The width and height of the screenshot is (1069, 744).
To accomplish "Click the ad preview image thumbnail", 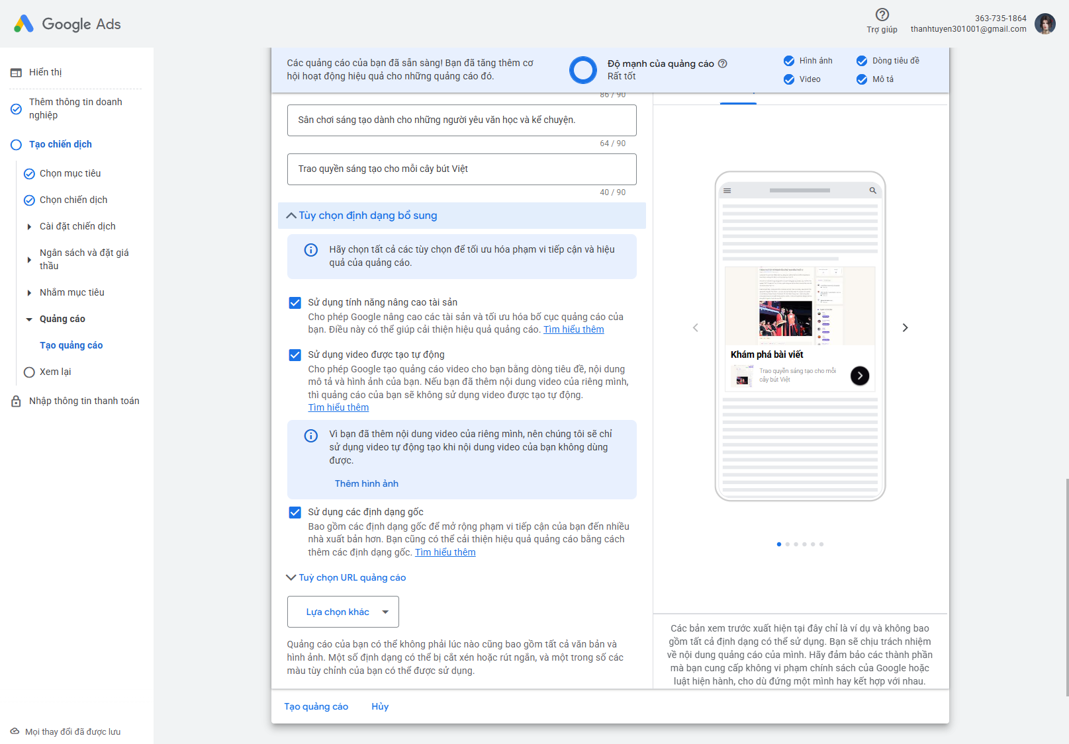I will point(800,306).
